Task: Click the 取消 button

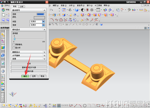Action: click(x=42, y=76)
